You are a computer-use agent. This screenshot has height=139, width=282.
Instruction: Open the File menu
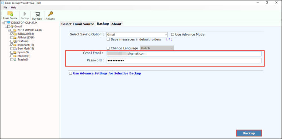(x=6, y=8)
